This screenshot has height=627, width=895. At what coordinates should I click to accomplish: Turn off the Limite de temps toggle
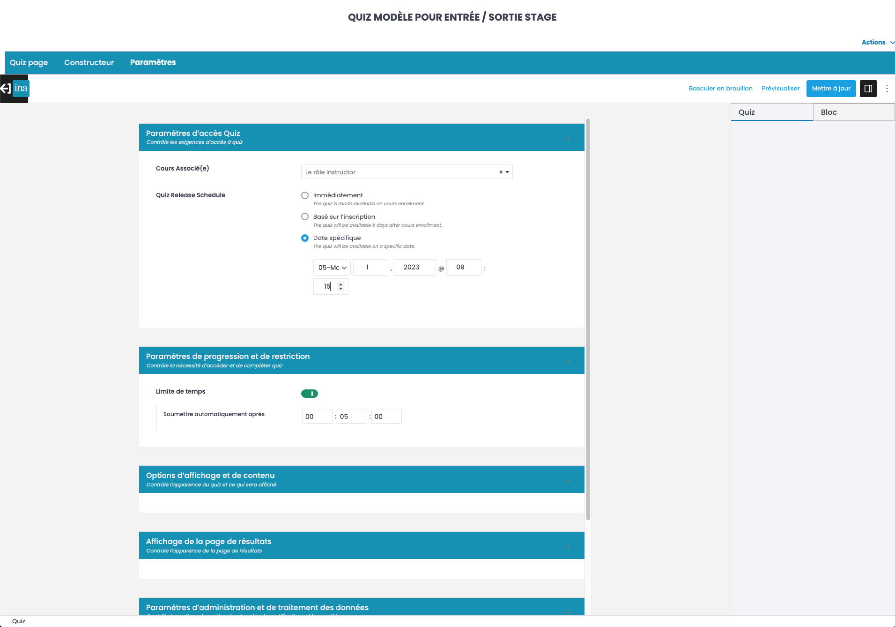pyautogui.click(x=310, y=394)
